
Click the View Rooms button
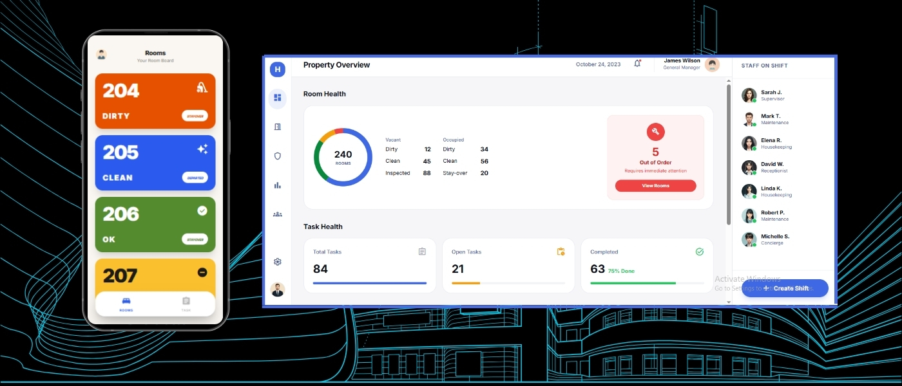[655, 186]
